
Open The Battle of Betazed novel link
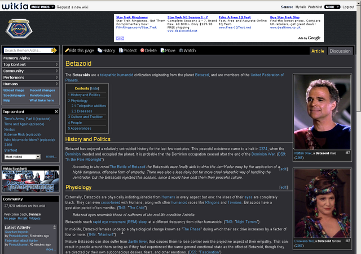click(x=127, y=166)
